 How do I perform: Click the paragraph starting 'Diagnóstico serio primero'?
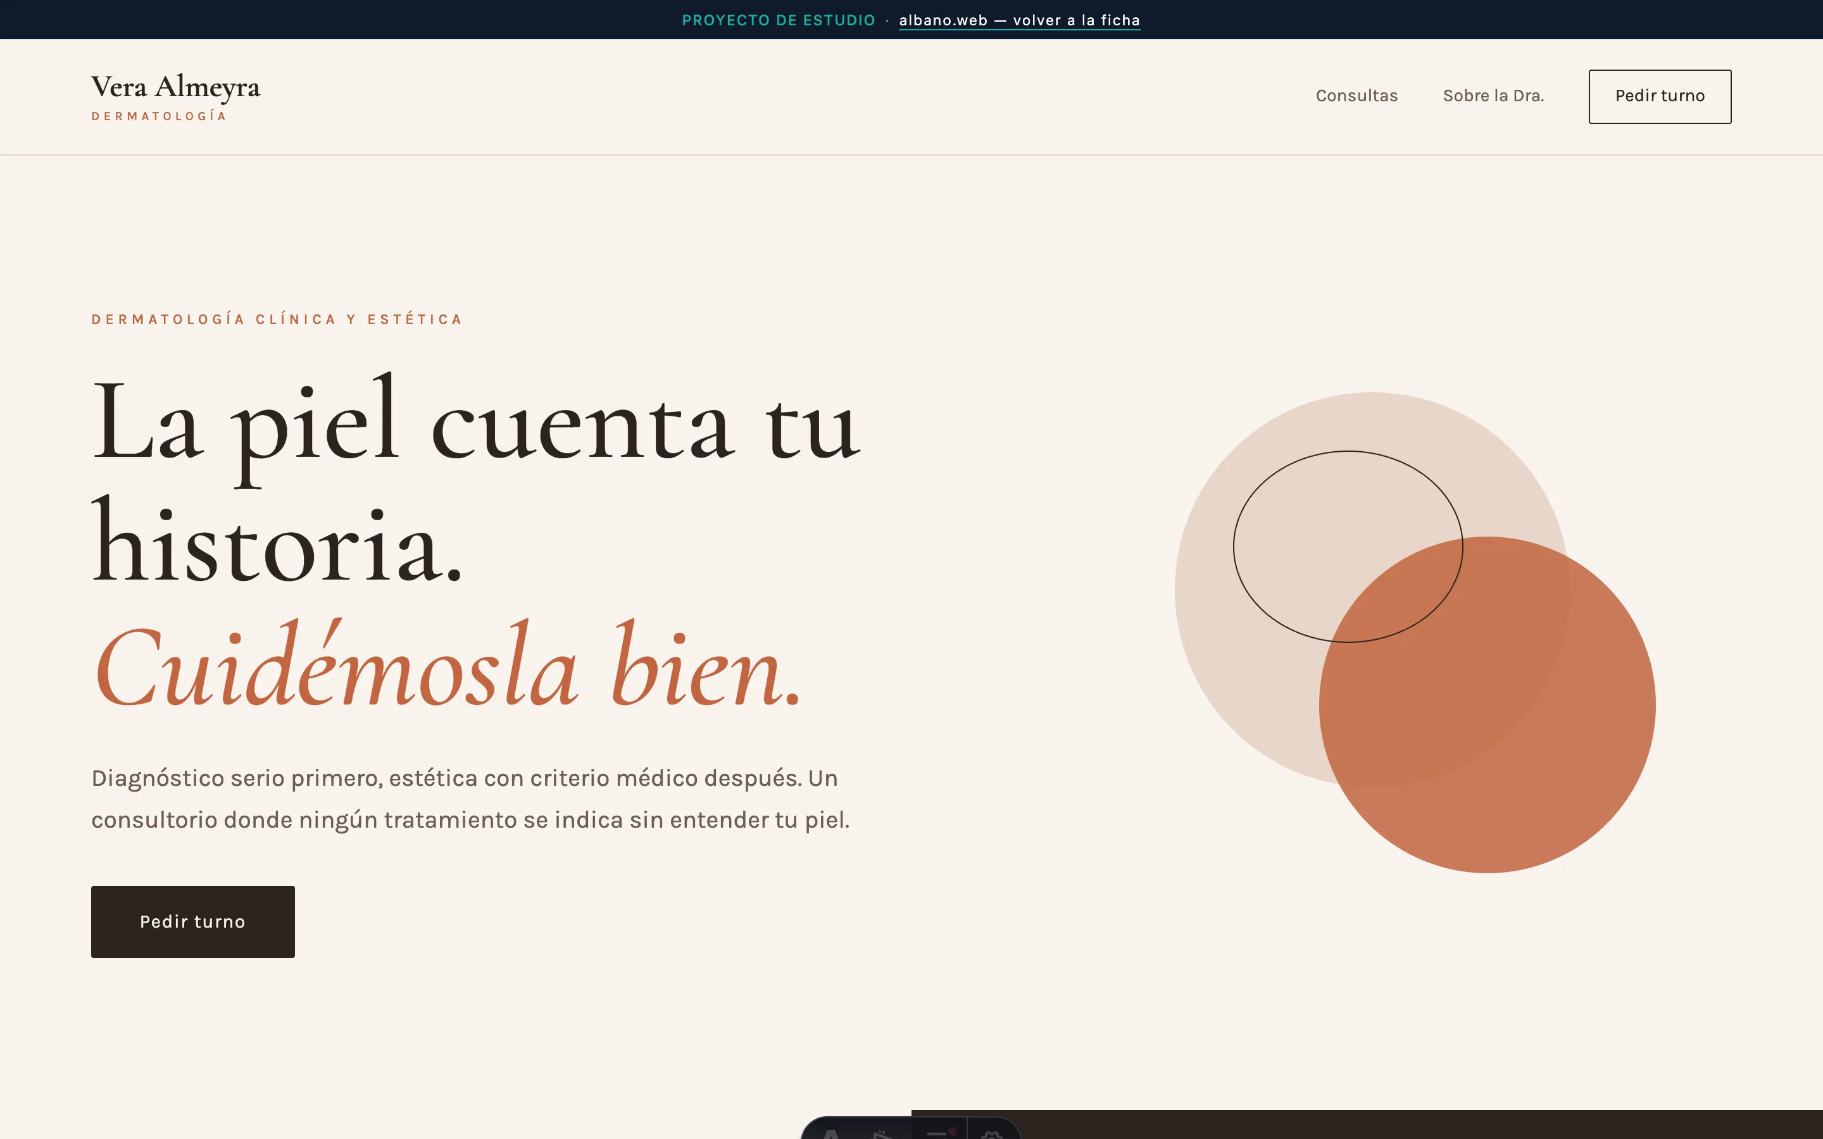click(x=470, y=799)
